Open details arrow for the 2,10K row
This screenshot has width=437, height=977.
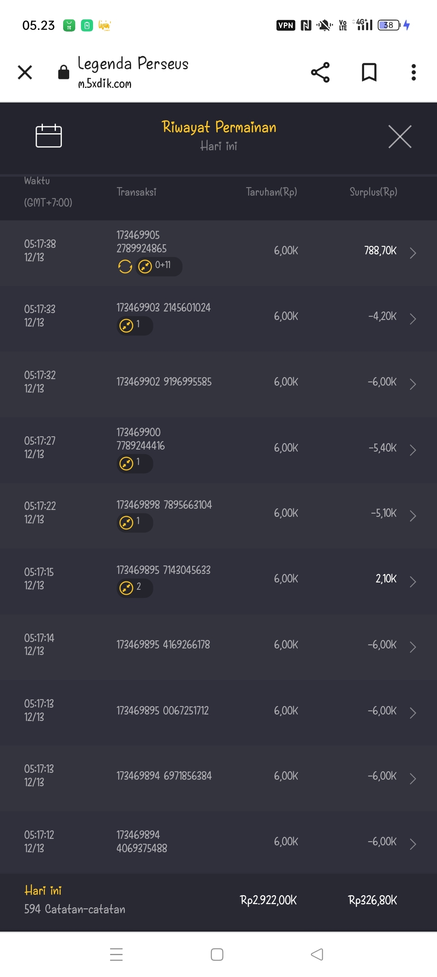point(413,581)
